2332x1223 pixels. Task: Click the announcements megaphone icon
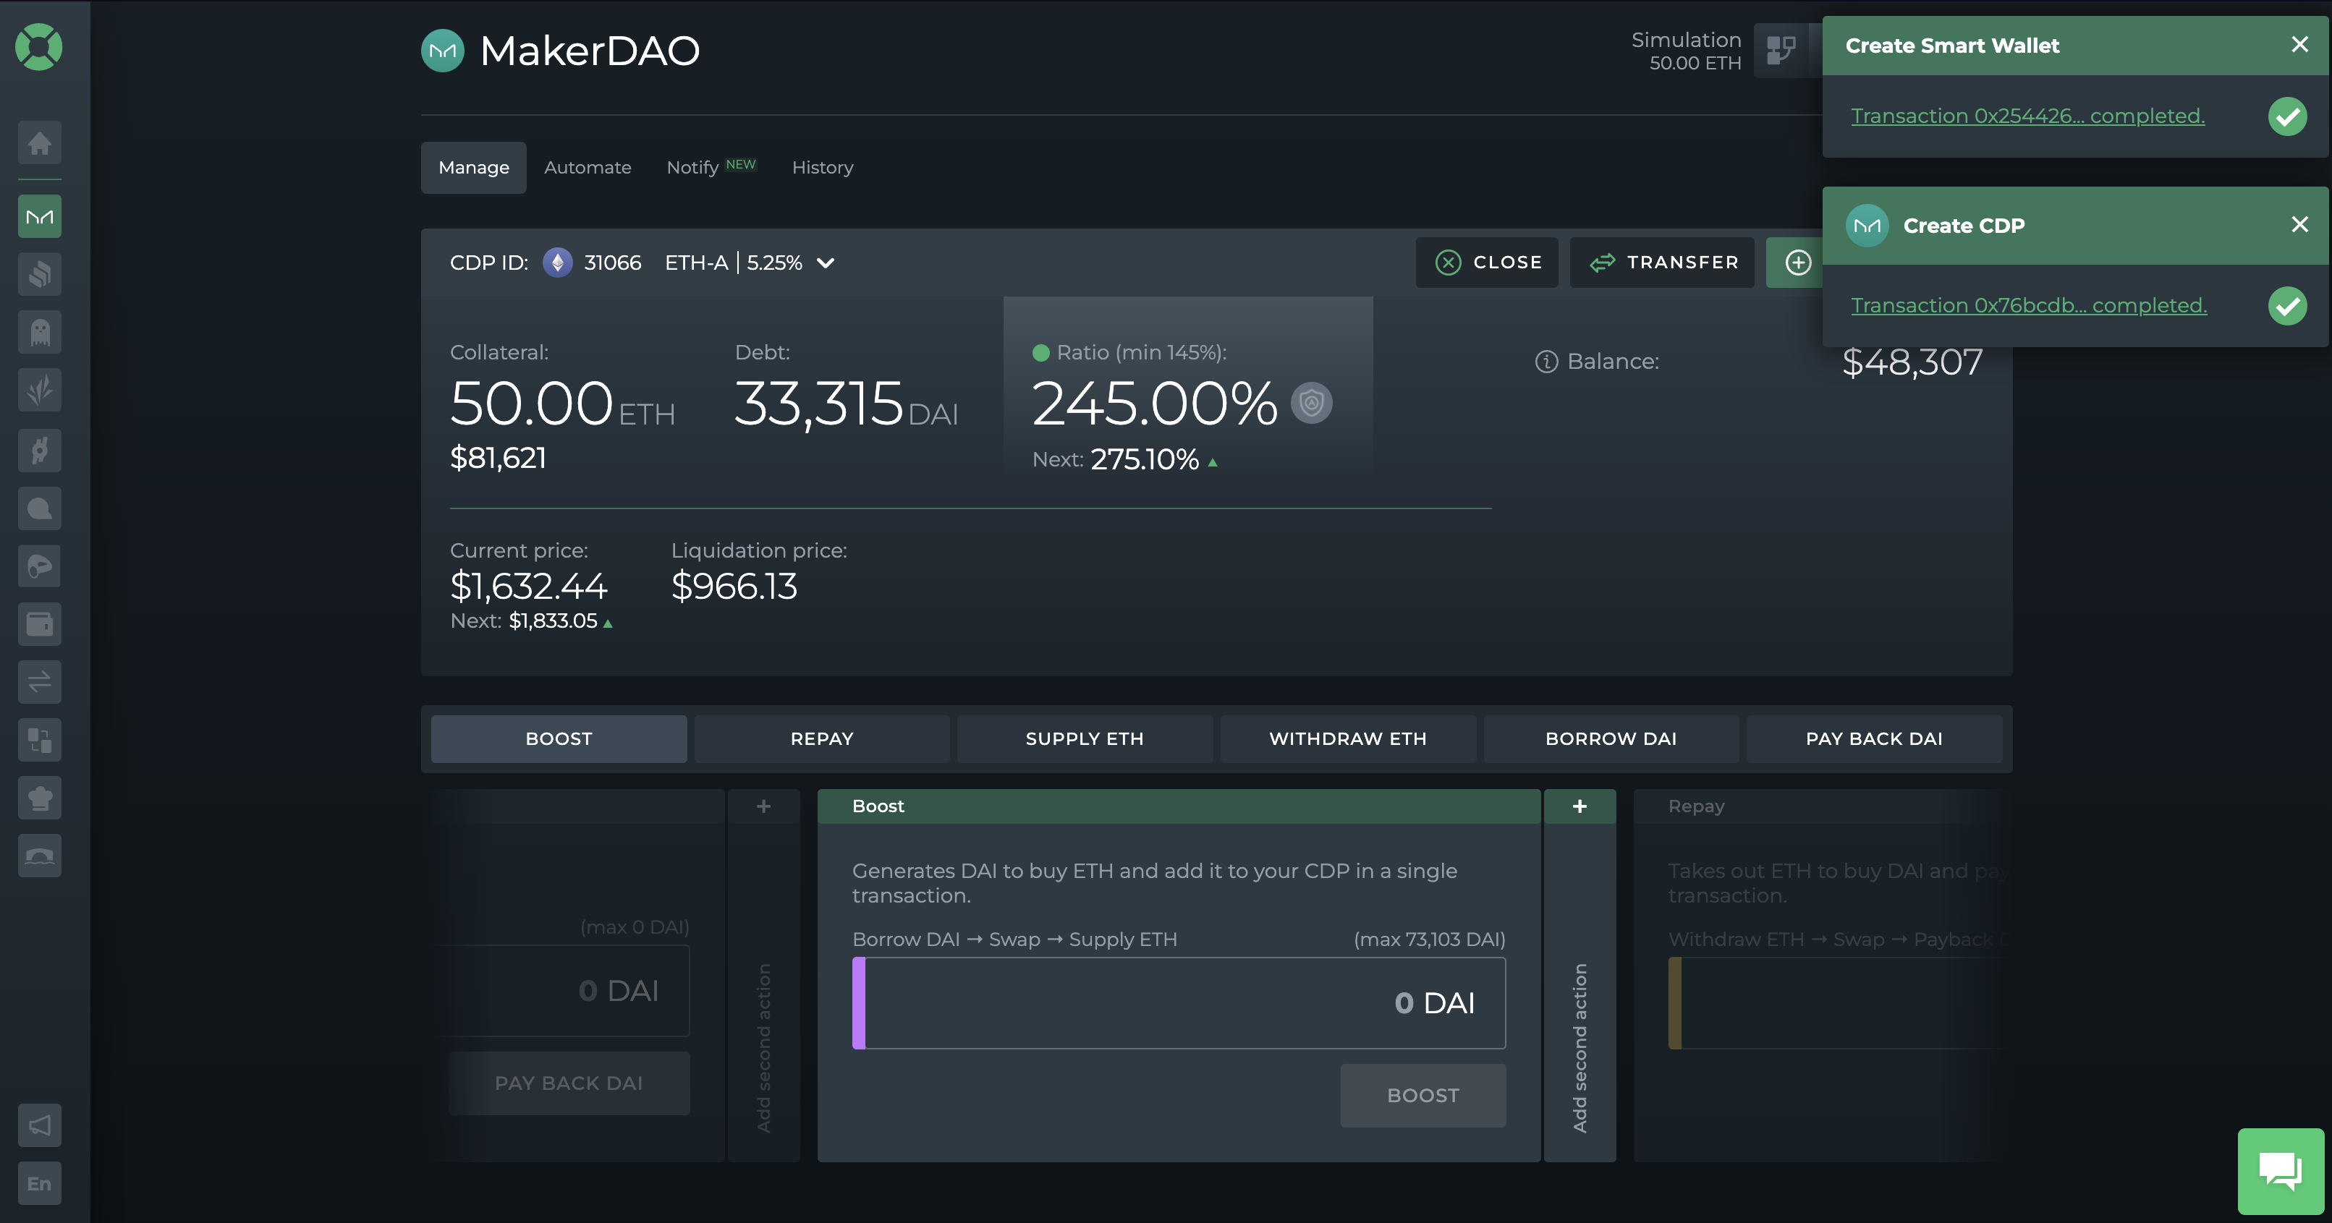40,1125
